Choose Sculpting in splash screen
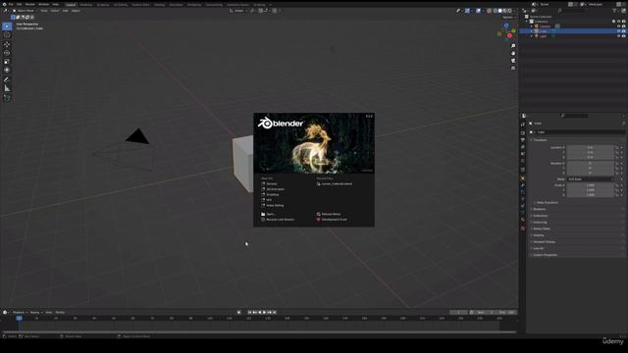This screenshot has width=628, height=353. tap(273, 194)
